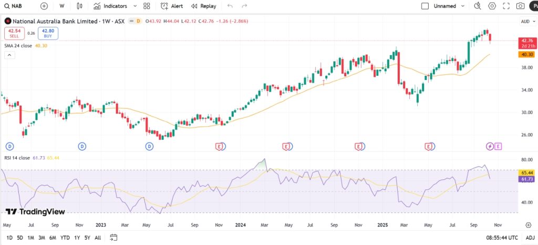Image resolution: width=538 pixels, height=245 pixels.
Task: Click the Alert clock icon
Action: (x=164, y=6)
